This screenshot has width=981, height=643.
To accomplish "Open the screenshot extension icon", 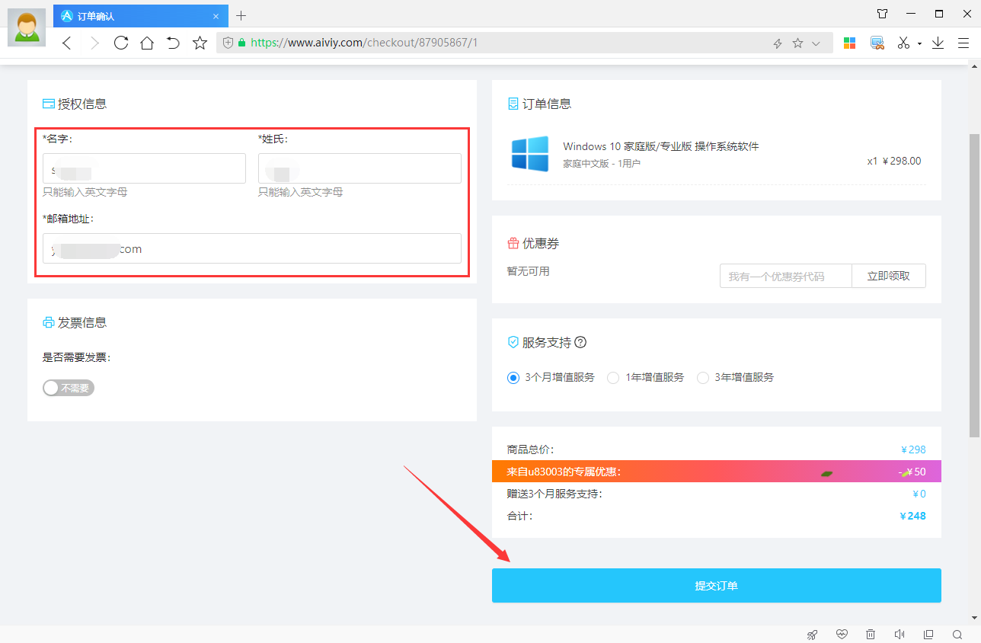I will tap(877, 43).
